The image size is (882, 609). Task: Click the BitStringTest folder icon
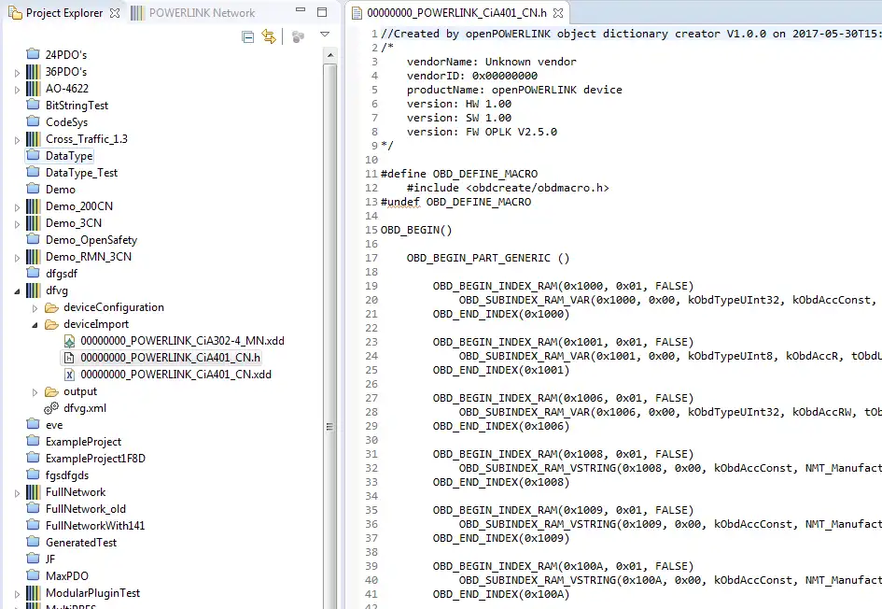point(34,105)
